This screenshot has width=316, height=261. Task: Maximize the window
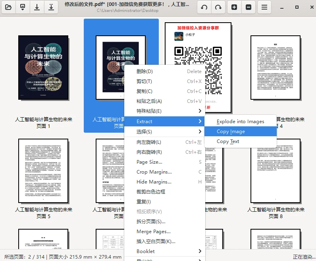(297, 7)
